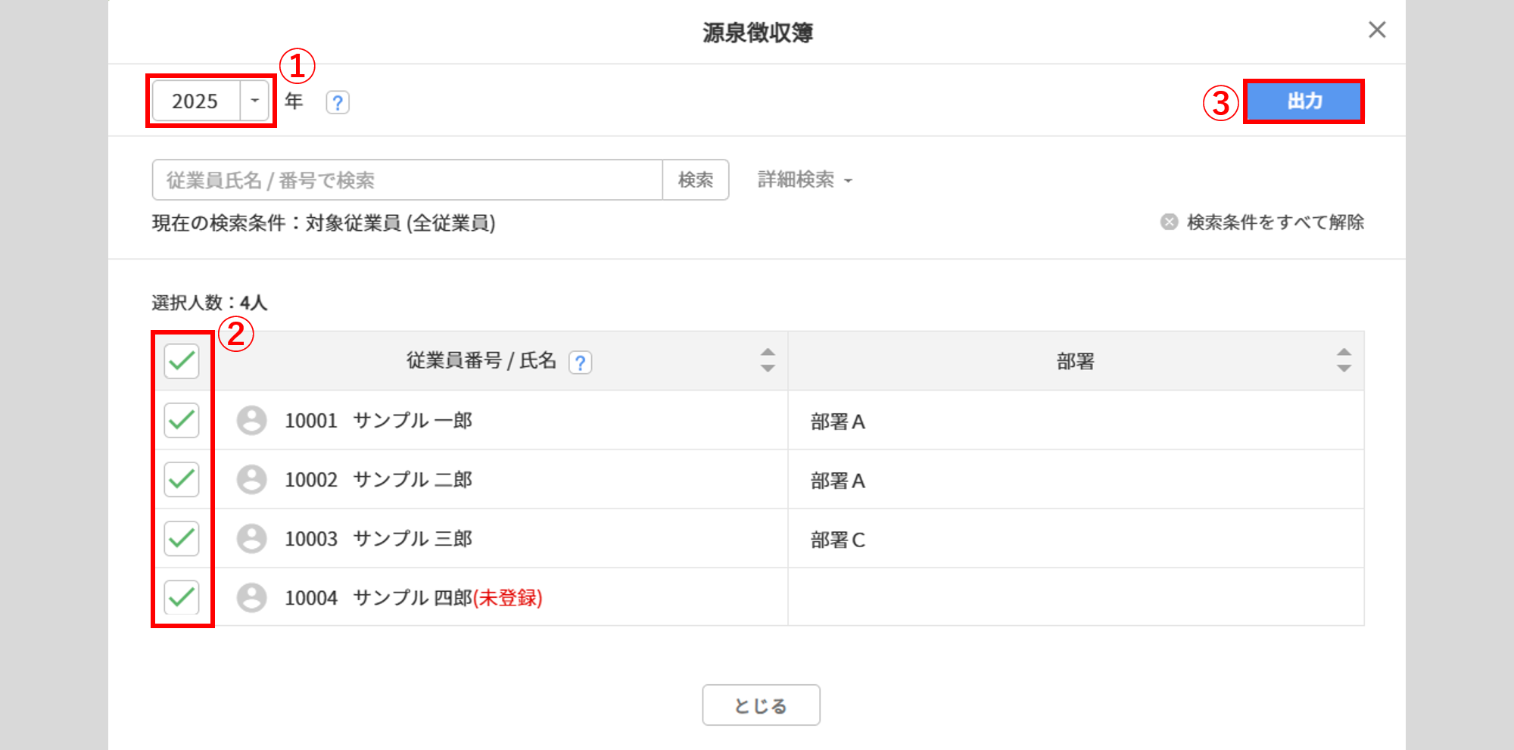The height and width of the screenshot is (750, 1514).
Task: Uncheck employee 10001 サンプル 一郎
Action: (x=182, y=420)
